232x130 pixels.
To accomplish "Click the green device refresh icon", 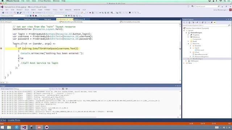I will 66,16.
